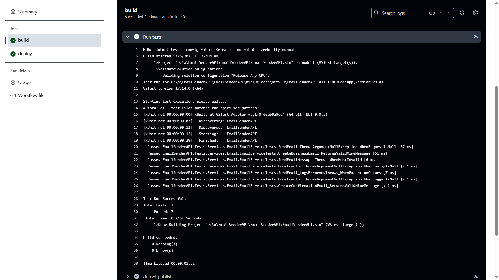Click log line number 34

136,237
